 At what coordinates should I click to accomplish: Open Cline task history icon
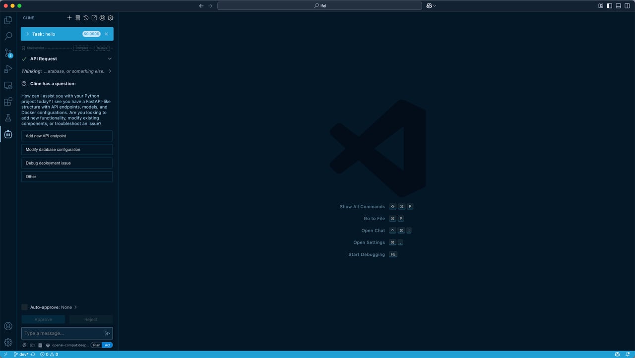pos(86,18)
